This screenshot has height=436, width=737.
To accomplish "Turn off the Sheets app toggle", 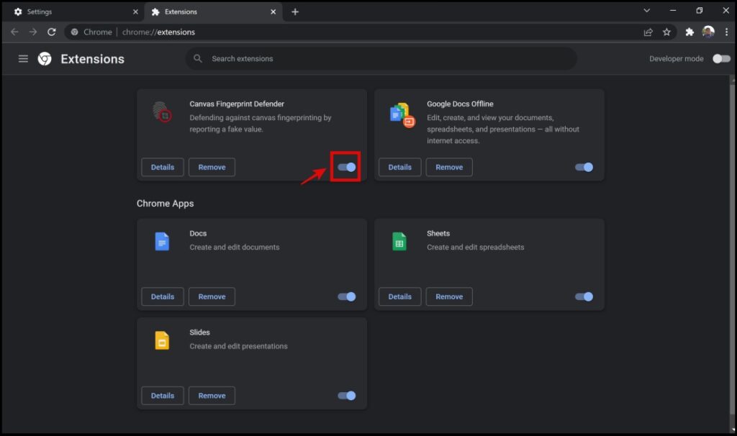I will 584,296.
